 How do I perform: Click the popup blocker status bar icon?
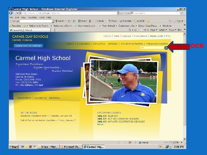pos(130,143)
